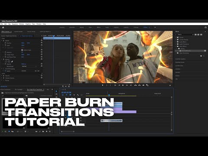Switch project panel to list view
The height and width of the screenshot is (156, 208).
click(x=6, y=132)
